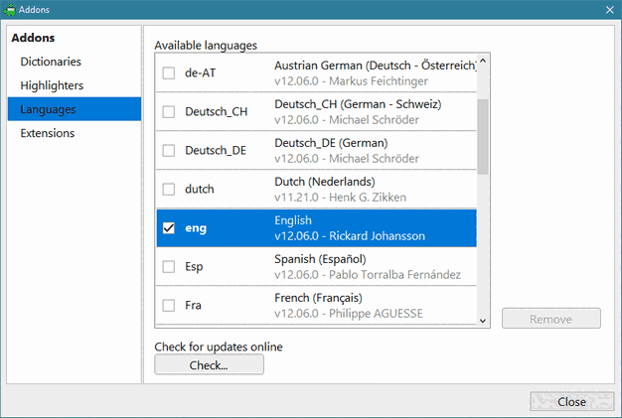
Task: Enable the de-AT language checkbox
Action: pos(168,72)
